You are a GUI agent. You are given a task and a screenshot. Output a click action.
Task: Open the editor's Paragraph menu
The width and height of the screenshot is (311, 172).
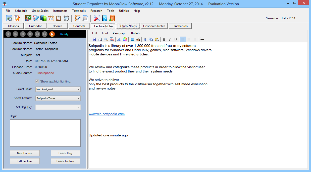[120, 33]
